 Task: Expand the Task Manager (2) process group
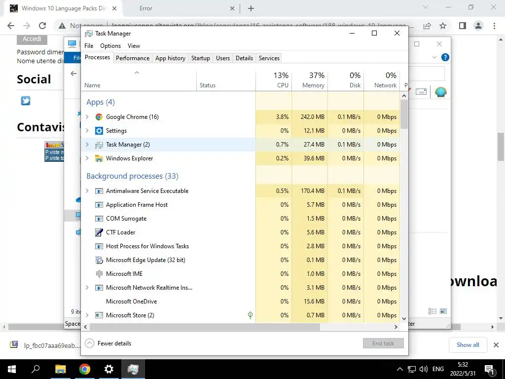click(x=87, y=145)
